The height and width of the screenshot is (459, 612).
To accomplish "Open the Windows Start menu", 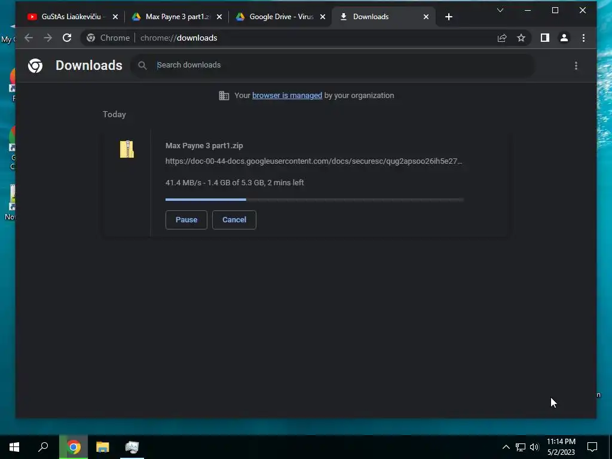I will point(14,447).
